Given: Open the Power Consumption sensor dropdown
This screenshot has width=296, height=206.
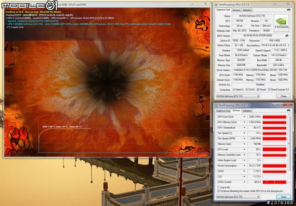Looking at the screenshot, I should click(244, 166).
